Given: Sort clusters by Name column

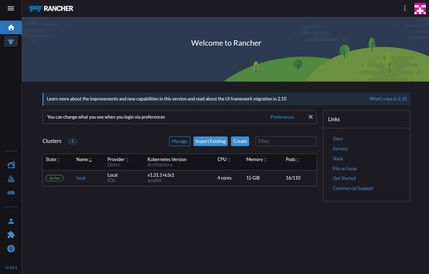Looking at the screenshot, I should tap(84, 160).
